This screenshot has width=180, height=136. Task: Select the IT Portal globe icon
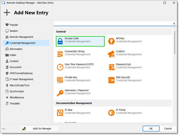pos(111,113)
